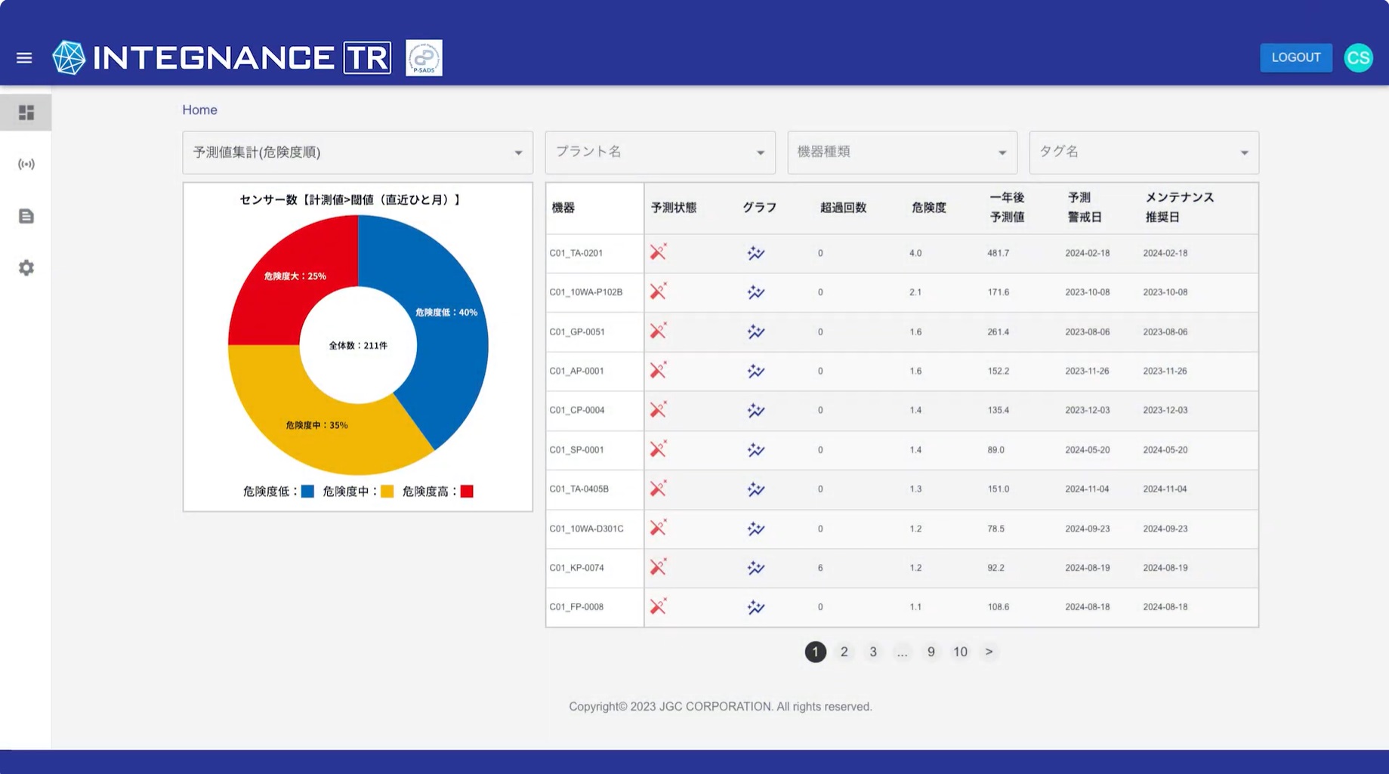
Task: Open the タグ名 dropdown
Action: point(1144,153)
